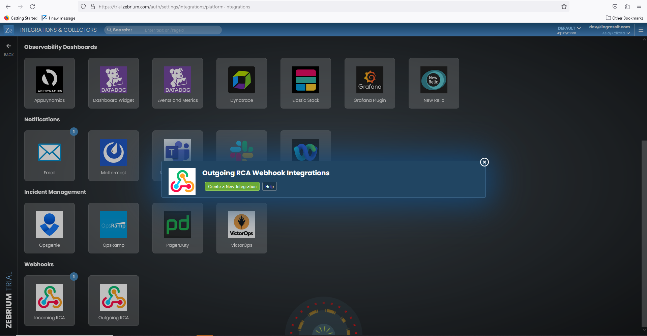This screenshot has width=647, height=336.
Task: Choose the New Relic integration
Action: pyautogui.click(x=434, y=83)
